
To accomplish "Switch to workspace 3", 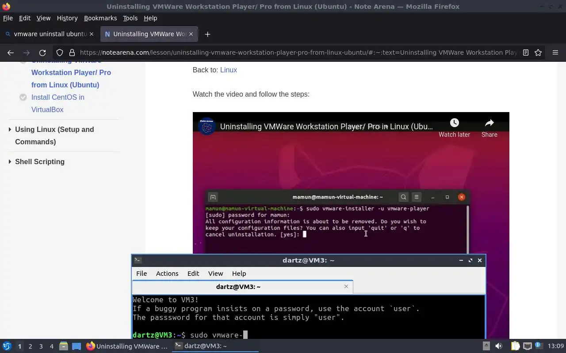I will click(x=41, y=346).
